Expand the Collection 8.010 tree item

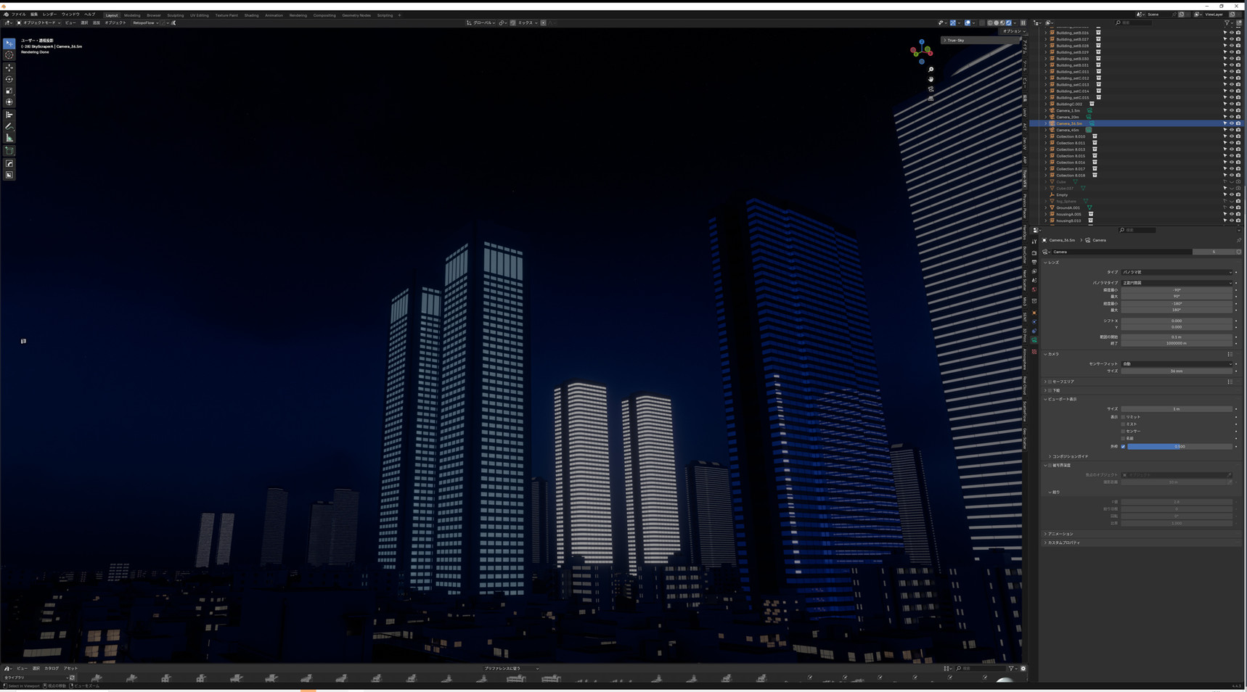[1046, 136]
